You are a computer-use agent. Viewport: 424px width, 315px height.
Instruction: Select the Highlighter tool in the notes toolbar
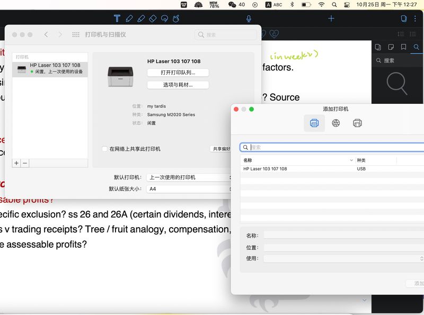(141, 19)
